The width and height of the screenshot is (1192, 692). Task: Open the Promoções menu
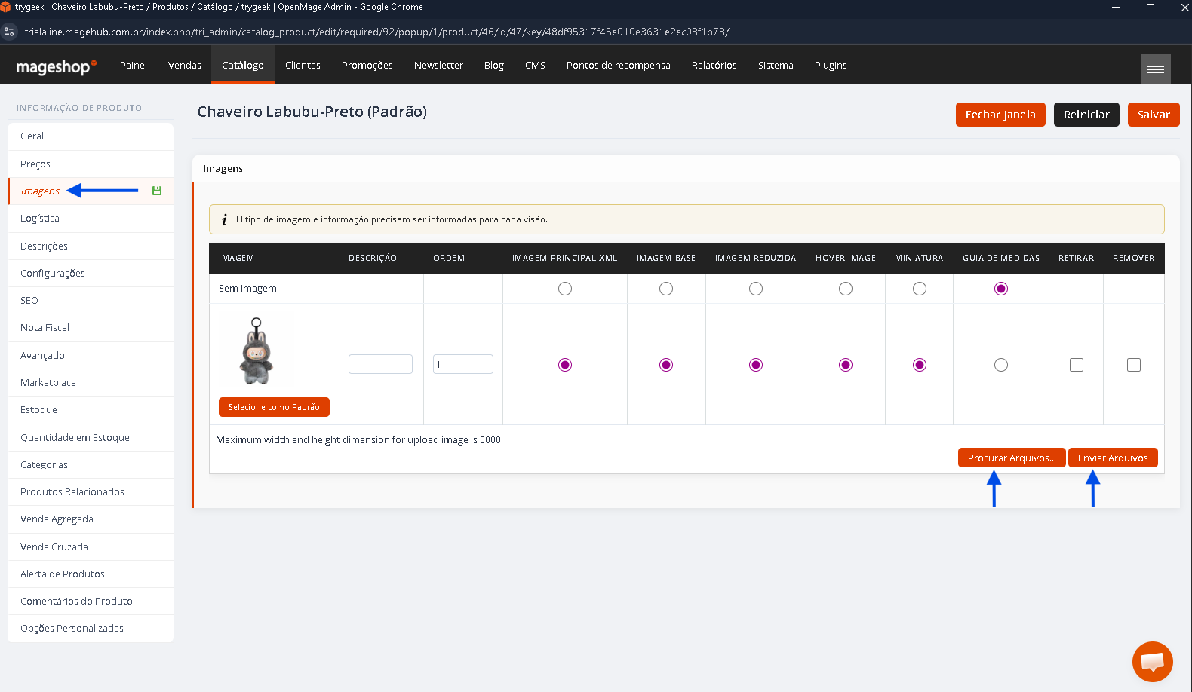(367, 66)
